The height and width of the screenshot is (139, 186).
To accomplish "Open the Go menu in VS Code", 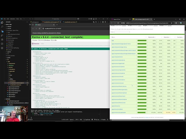I will click(x=21, y=19).
